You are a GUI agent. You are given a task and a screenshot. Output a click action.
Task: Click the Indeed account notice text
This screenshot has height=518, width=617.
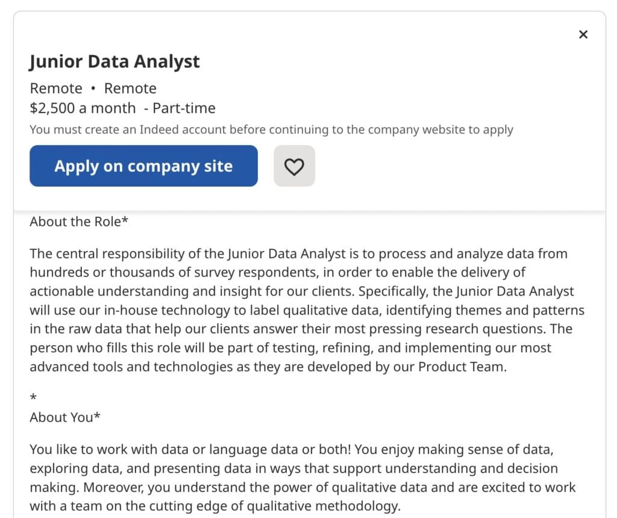pyautogui.click(x=271, y=129)
